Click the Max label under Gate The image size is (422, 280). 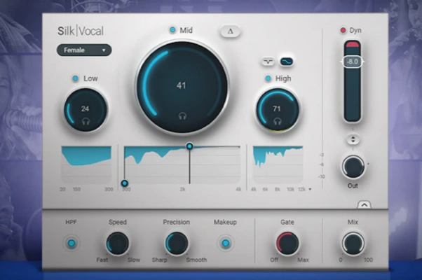303,260
